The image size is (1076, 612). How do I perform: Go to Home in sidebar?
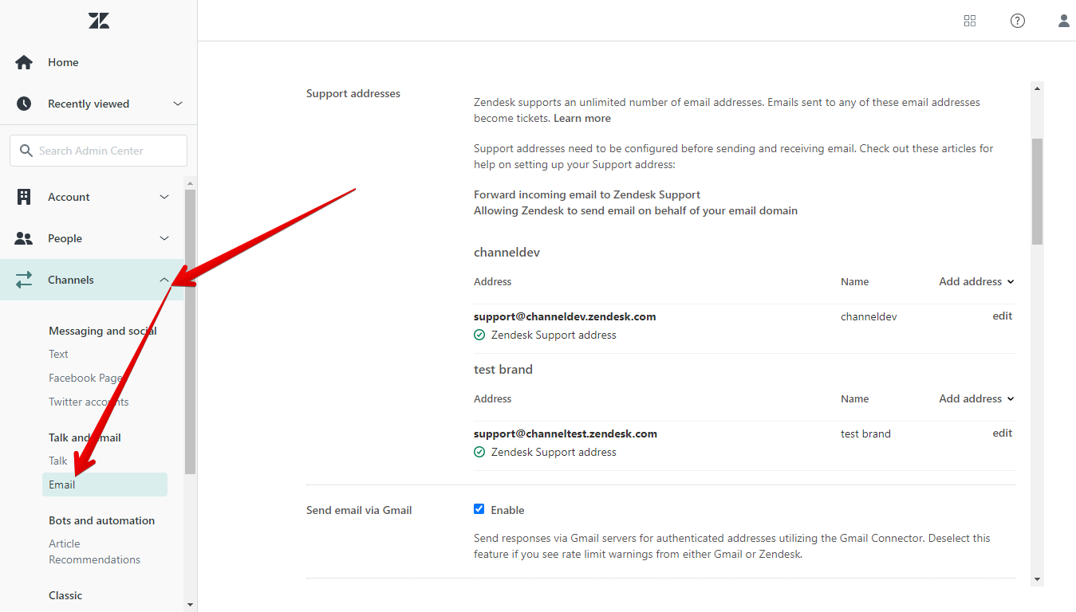[x=63, y=62]
